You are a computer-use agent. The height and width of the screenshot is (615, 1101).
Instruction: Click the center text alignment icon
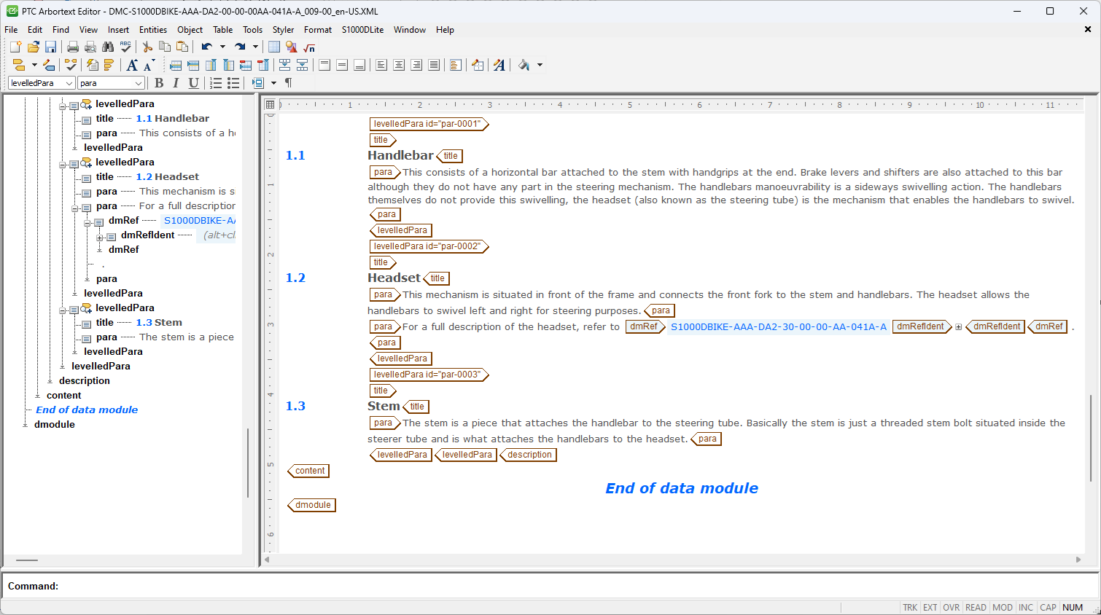coord(399,65)
